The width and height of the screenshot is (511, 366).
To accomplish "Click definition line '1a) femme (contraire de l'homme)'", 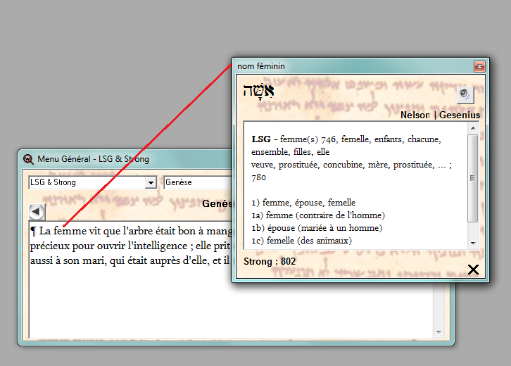I will pyautogui.click(x=318, y=215).
